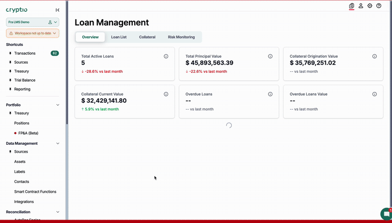Image resolution: width=392 pixels, height=223 pixels.
Task: Show info for Collateral Current Value
Action: [x=166, y=94]
